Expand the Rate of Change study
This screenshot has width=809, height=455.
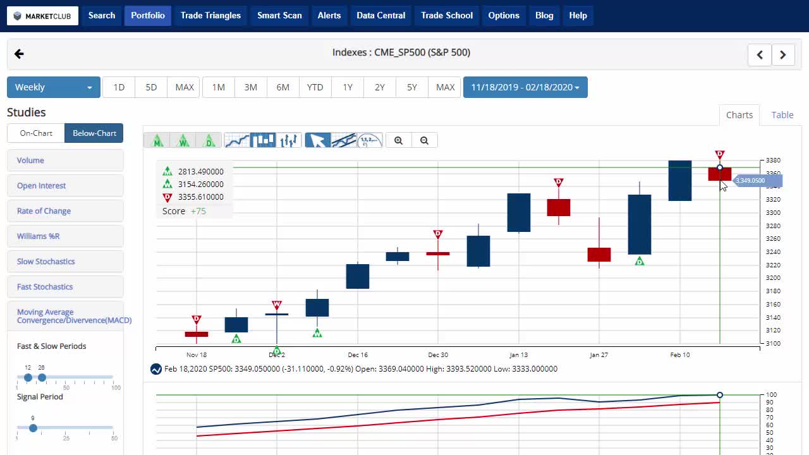coord(65,211)
